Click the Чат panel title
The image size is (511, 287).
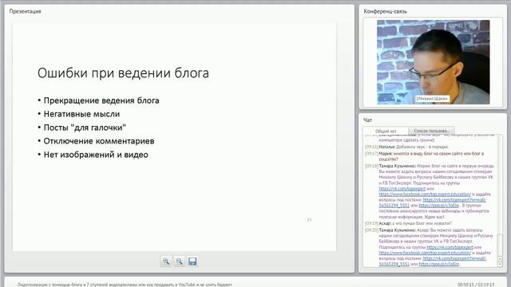367,120
